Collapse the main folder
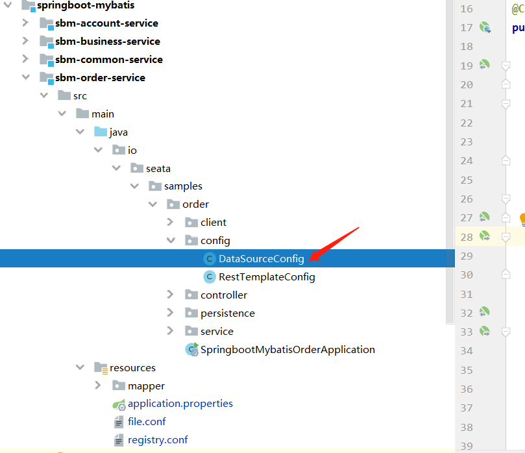 pyautogui.click(x=62, y=114)
